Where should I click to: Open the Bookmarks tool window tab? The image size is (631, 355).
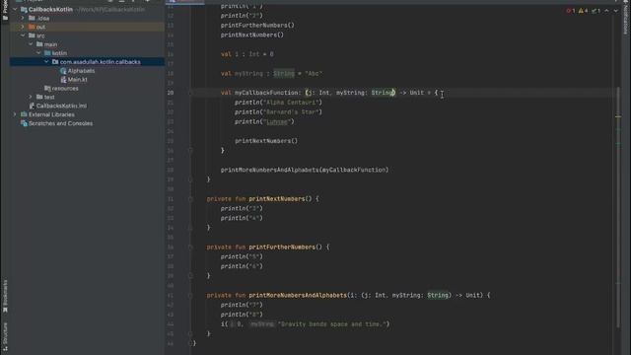[5, 296]
